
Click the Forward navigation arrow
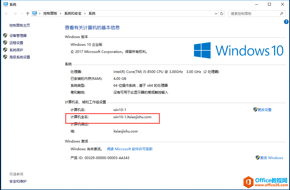(x=15, y=14)
